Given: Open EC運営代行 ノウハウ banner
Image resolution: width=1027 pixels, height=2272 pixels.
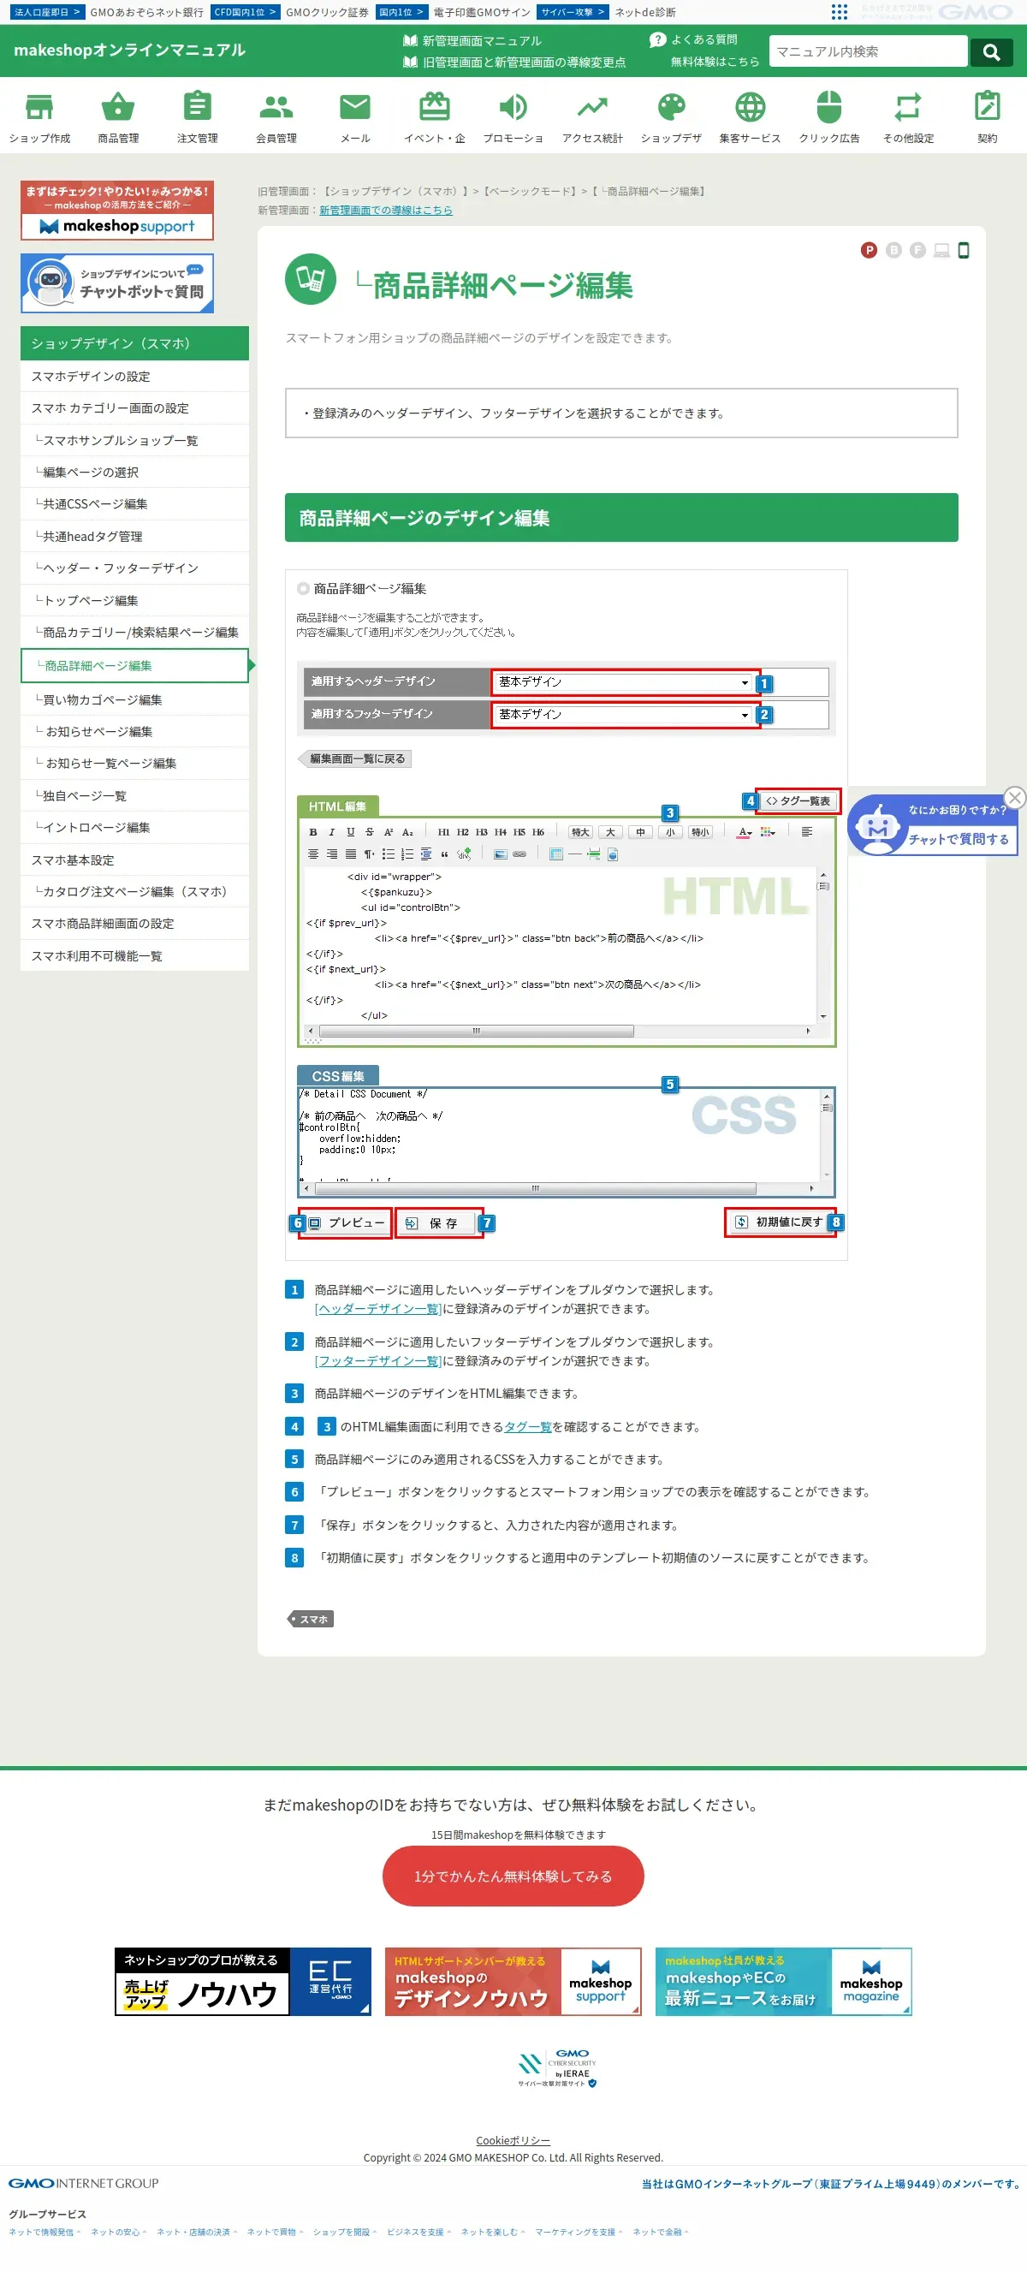Looking at the screenshot, I should click(x=243, y=1982).
